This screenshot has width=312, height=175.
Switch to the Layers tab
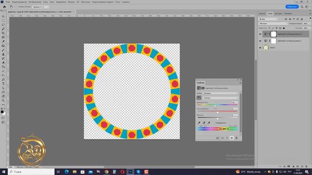click(x=270, y=14)
